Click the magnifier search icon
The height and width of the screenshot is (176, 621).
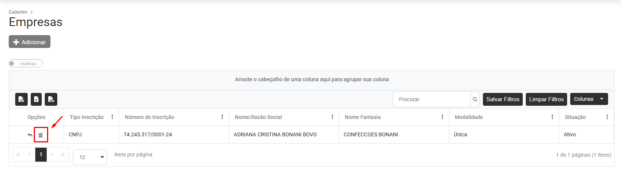click(x=475, y=99)
